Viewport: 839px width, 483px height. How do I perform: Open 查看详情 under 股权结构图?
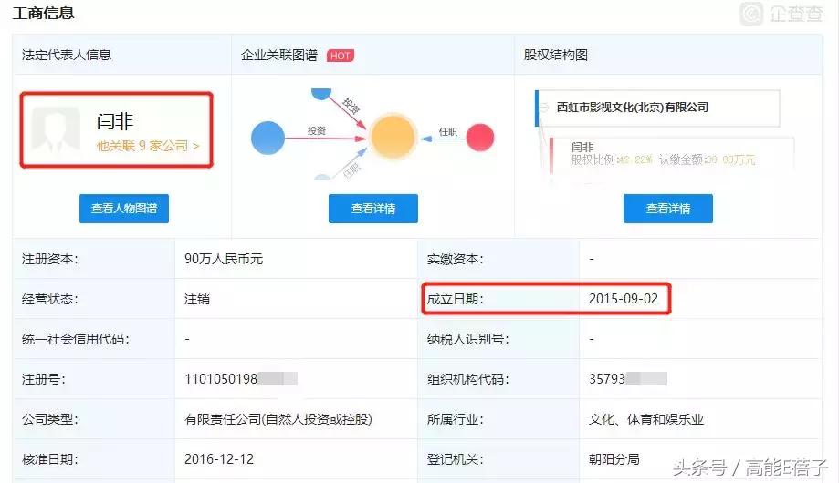pyautogui.click(x=667, y=209)
